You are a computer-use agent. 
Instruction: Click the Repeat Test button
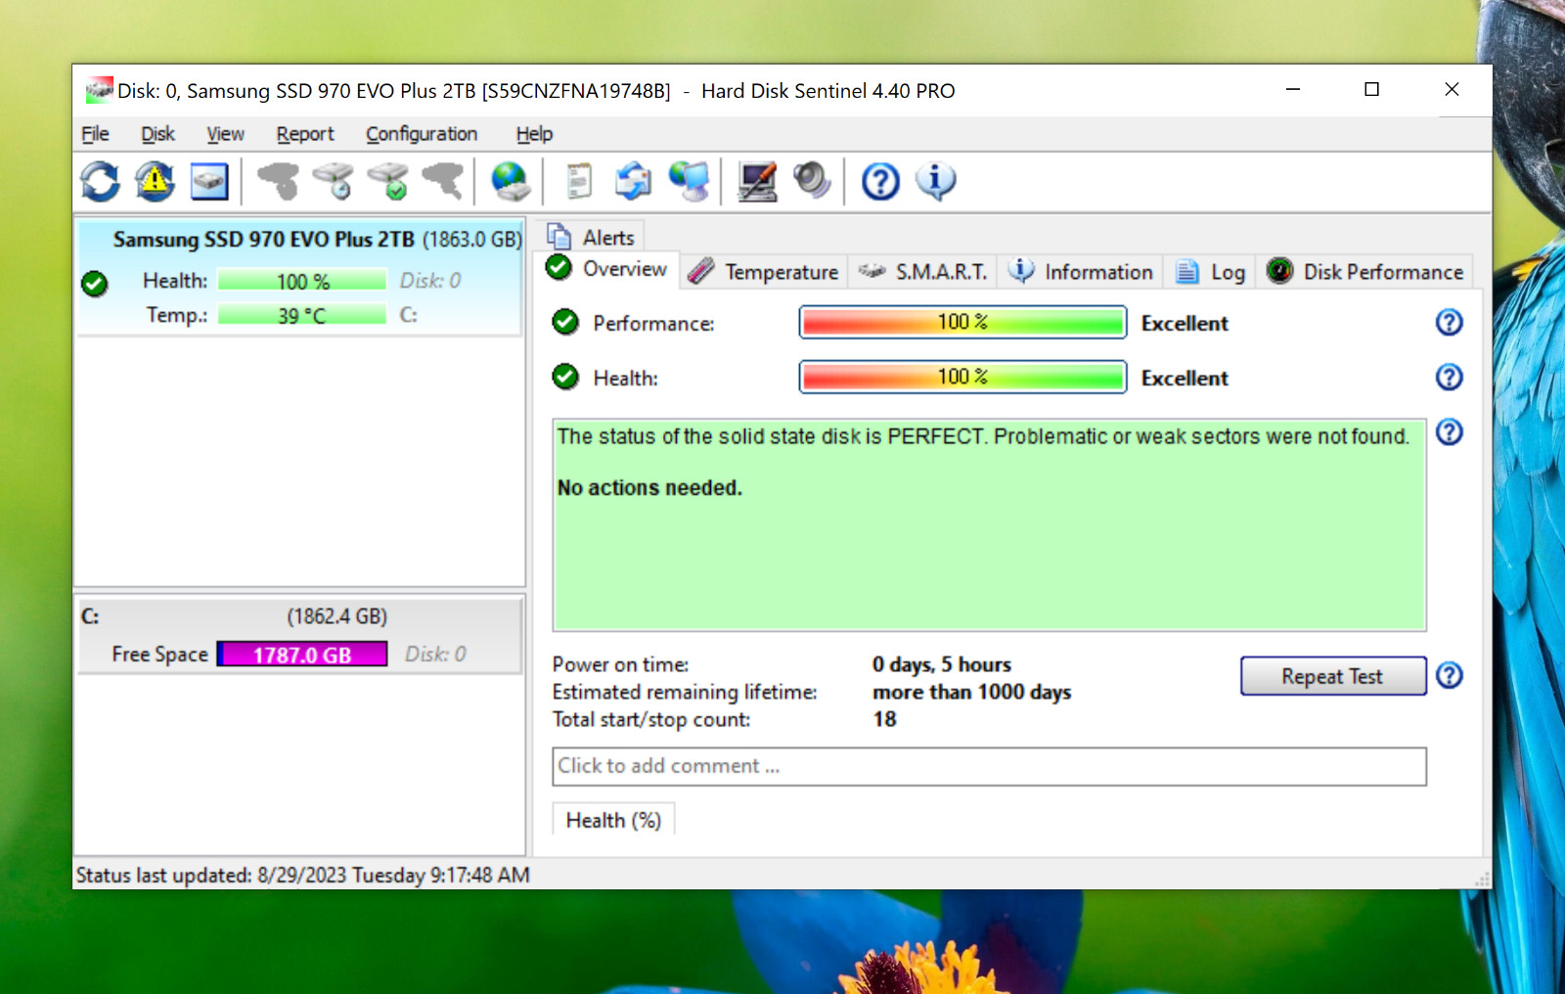(1332, 676)
